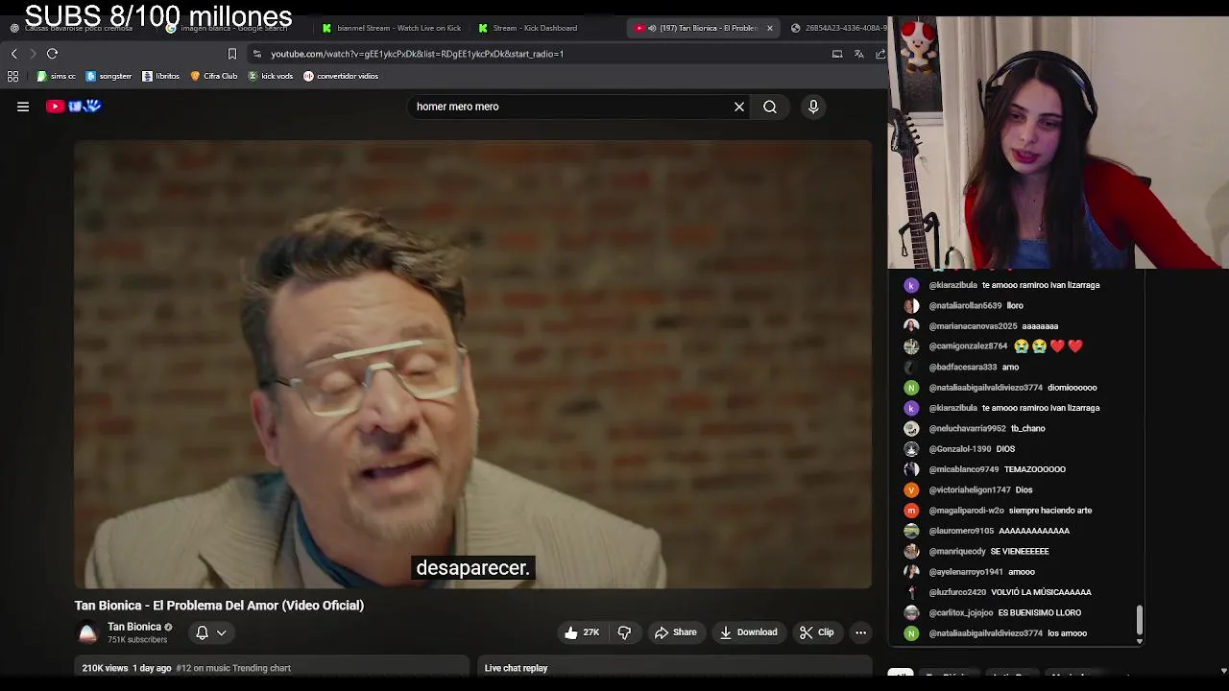
Task: Like the video with the thumbs-up button
Action: [582, 632]
